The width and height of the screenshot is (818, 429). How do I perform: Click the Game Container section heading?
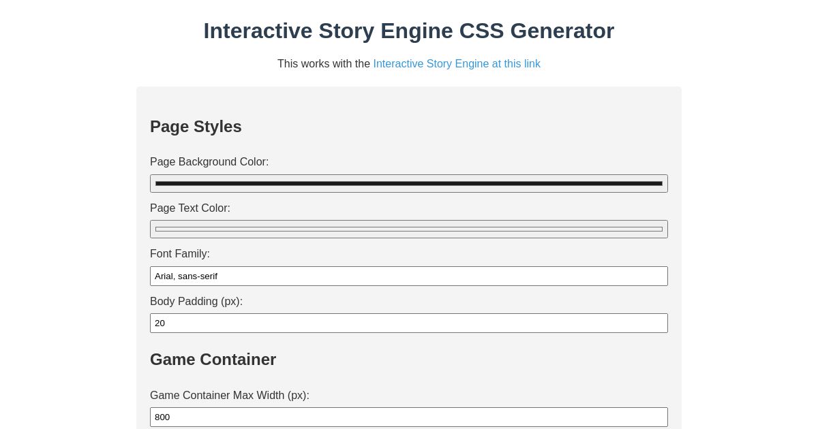pyautogui.click(x=213, y=360)
